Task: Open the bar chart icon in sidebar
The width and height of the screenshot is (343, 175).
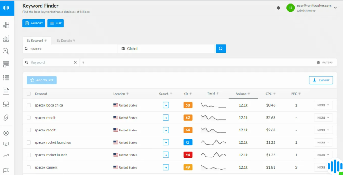Action: pos(6,39)
